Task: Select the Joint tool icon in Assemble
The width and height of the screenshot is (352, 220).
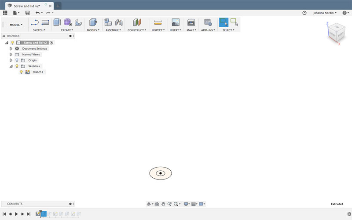Action: click(x=119, y=22)
